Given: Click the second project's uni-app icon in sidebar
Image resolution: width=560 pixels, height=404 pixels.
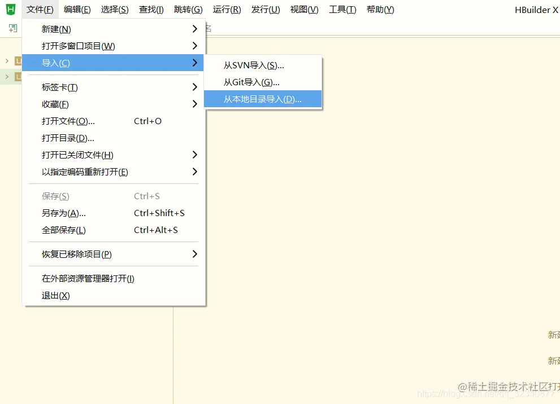Looking at the screenshot, I should click(18, 76).
